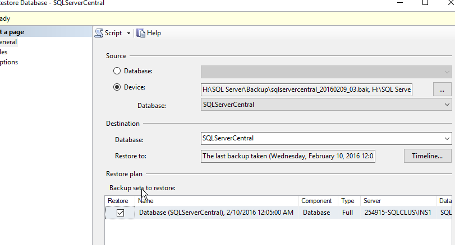Viewport: 455px width, 245px height.
Task: Select the Database source radio button
Action: click(117, 71)
